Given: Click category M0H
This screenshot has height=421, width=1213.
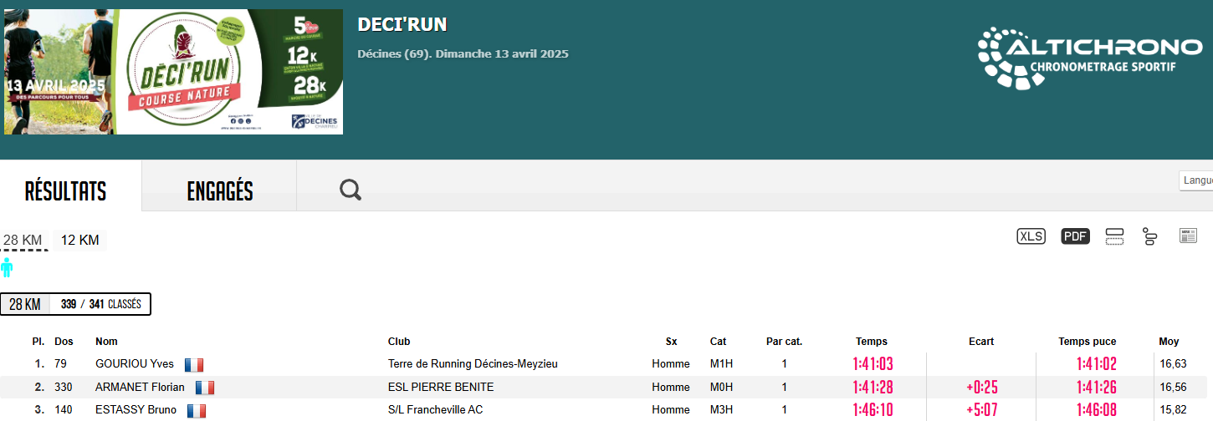Looking at the screenshot, I should pyautogui.click(x=721, y=388).
